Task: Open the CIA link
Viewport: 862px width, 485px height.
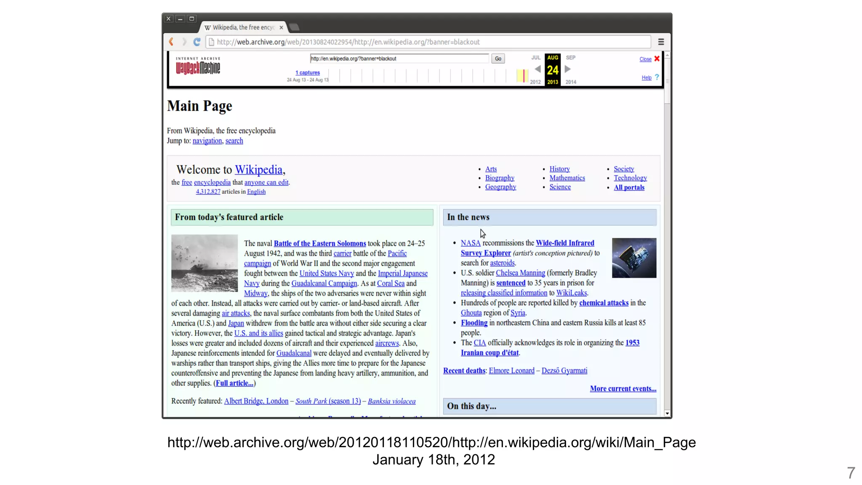Action: 479,343
